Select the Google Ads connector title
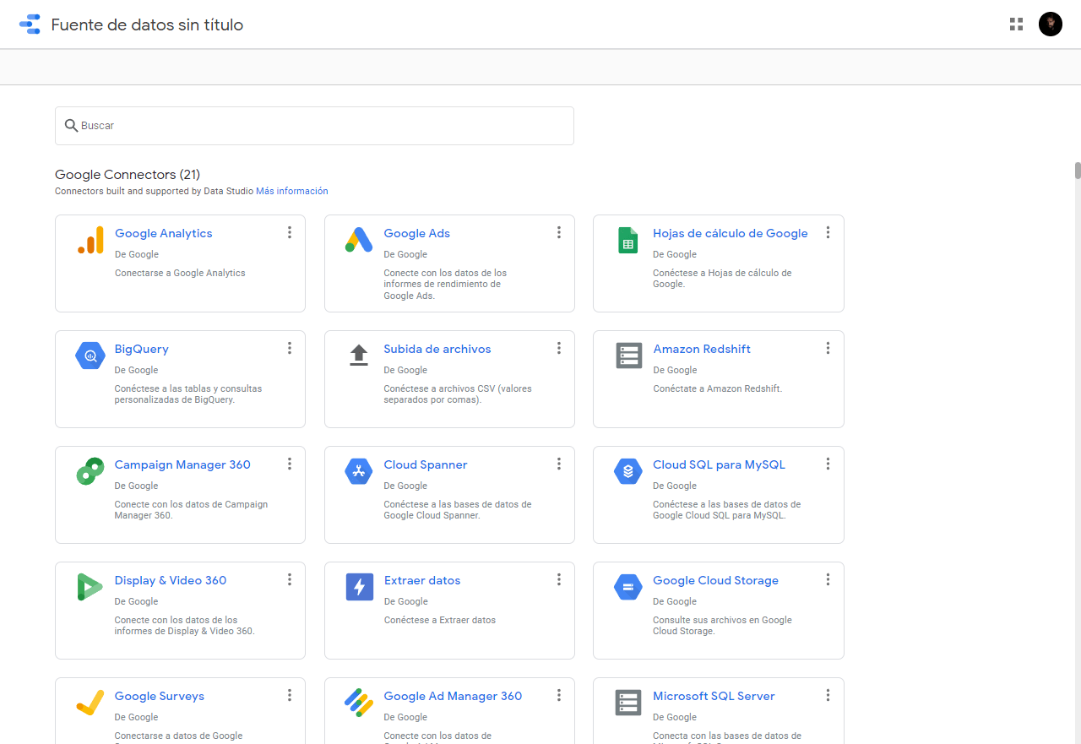The image size is (1081, 744). point(417,233)
